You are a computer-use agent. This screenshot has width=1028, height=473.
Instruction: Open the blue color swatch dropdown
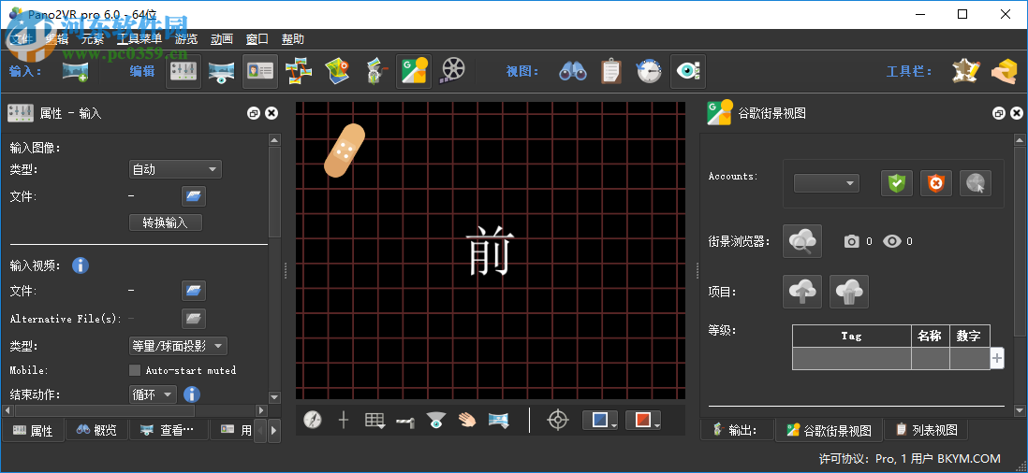[x=600, y=420]
